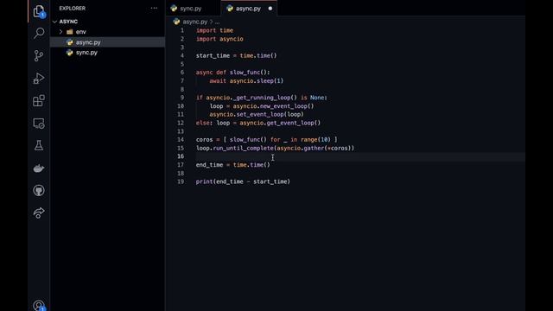The width and height of the screenshot is (553, 311).
Task: Click the breadcrumb ellipsis after async.py
Action: pos(217,22)
